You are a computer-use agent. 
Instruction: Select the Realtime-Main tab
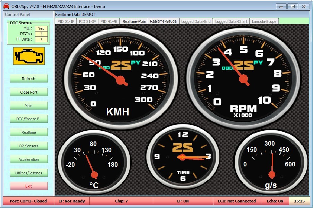point(134,21)
